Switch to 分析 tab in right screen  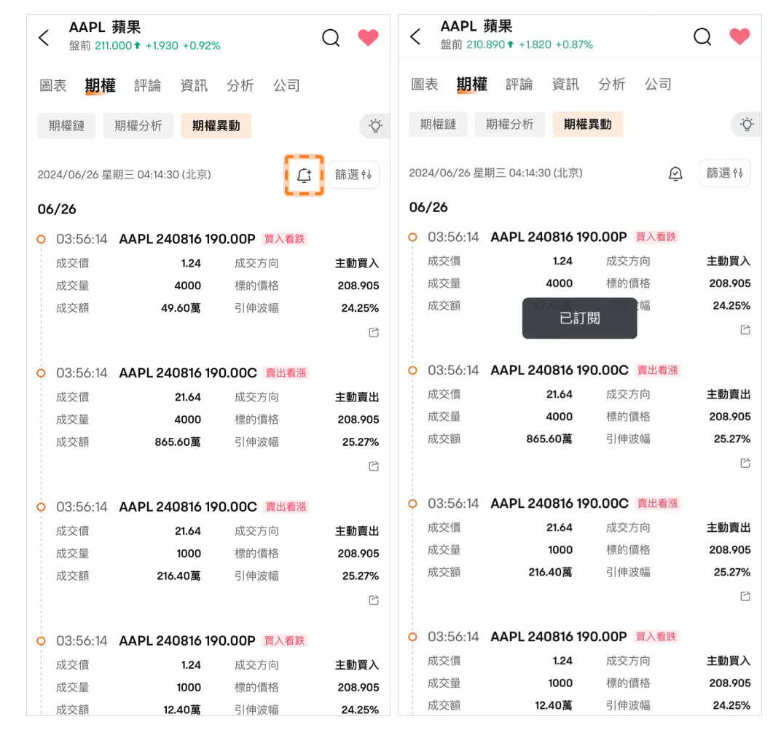[x=612, y=85]
